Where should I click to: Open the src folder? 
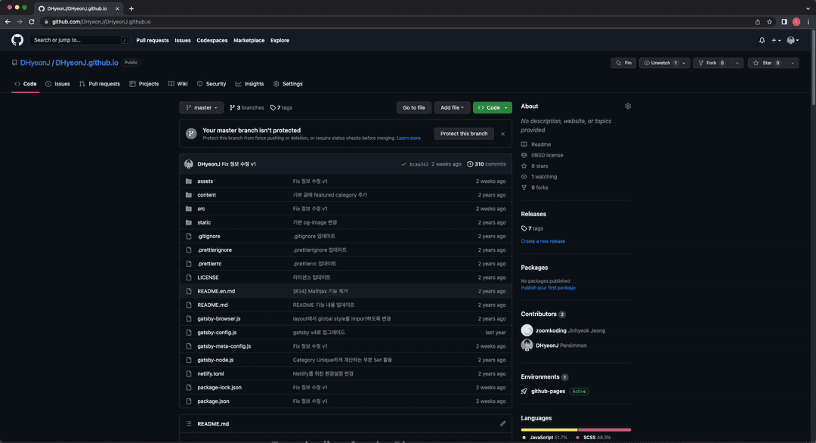point(201,209)
